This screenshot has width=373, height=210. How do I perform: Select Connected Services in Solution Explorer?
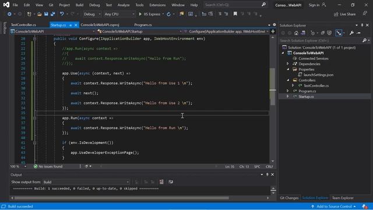(314, 58)
